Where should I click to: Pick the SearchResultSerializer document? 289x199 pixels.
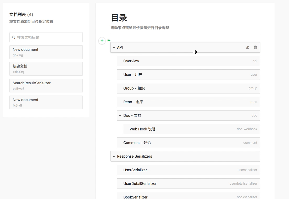click(46, 86)
